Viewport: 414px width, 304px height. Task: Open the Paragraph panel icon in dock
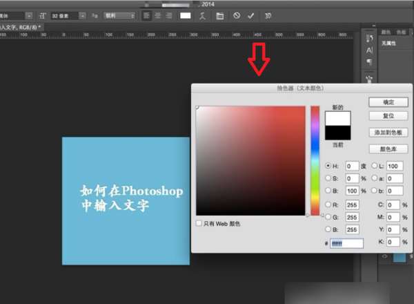[369, 62]
